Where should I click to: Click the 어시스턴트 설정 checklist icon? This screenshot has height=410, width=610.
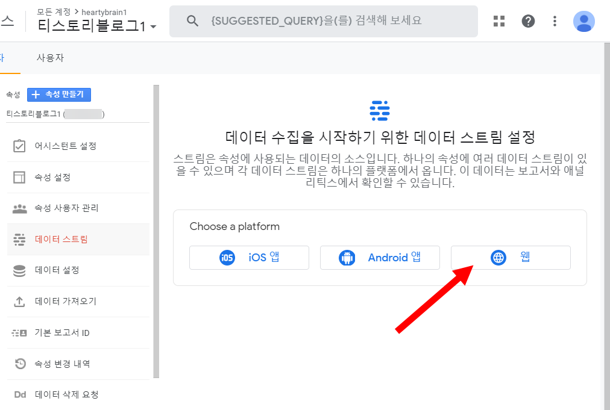click(19, 146)
